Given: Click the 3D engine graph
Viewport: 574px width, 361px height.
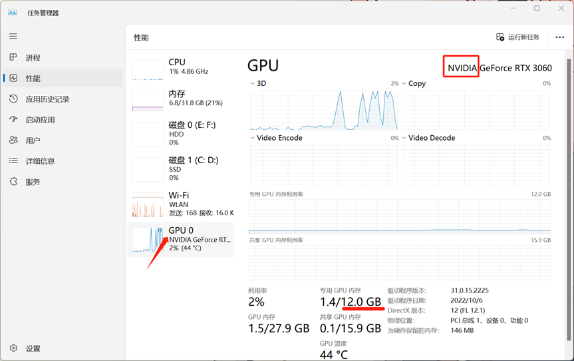Looking at the screenshot, I should point(324,110).
